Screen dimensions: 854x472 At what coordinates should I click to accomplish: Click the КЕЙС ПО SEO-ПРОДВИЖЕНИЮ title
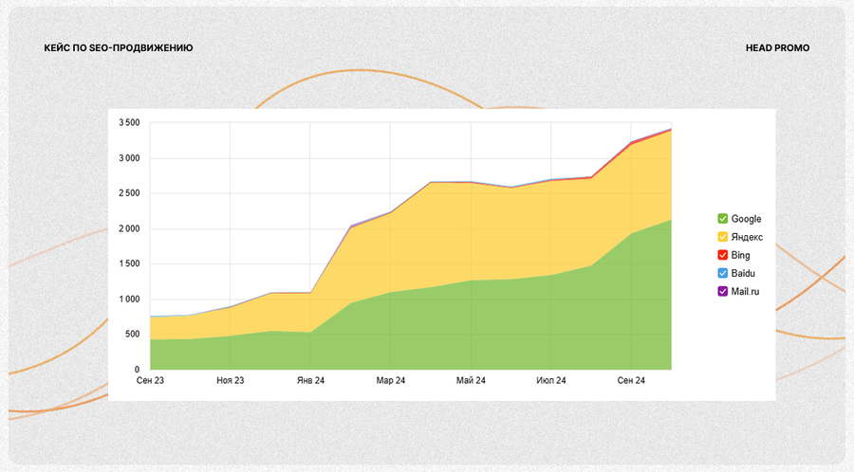click(x=119, y=47)
